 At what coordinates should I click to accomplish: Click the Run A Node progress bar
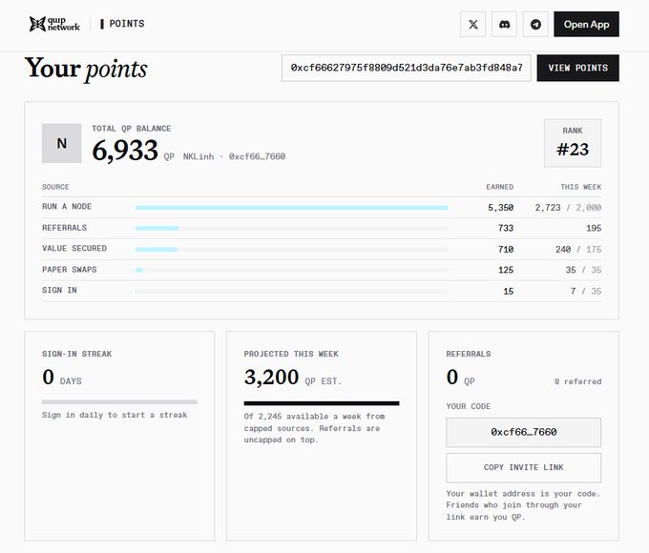[x=291, y=208]
